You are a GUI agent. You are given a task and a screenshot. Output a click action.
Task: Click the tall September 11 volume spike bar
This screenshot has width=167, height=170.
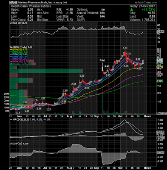pyautogui.click(x=102, y=105)
